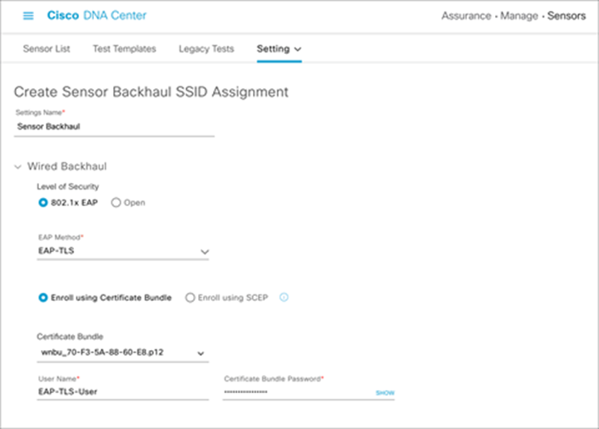
Task: Click the User Name input field
Action: click(123, 392)
